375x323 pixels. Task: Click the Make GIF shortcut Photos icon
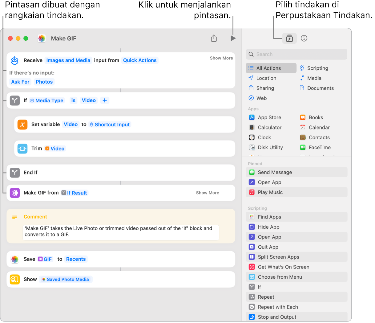[x=42, y=38]
